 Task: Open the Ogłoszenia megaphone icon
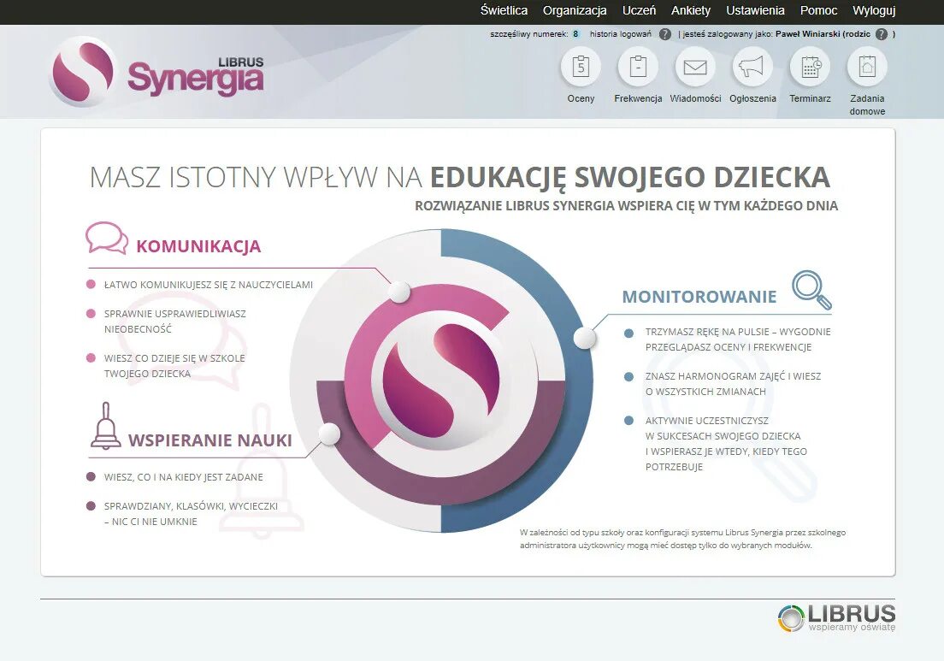pyautogui.click(x=752, y=66)
